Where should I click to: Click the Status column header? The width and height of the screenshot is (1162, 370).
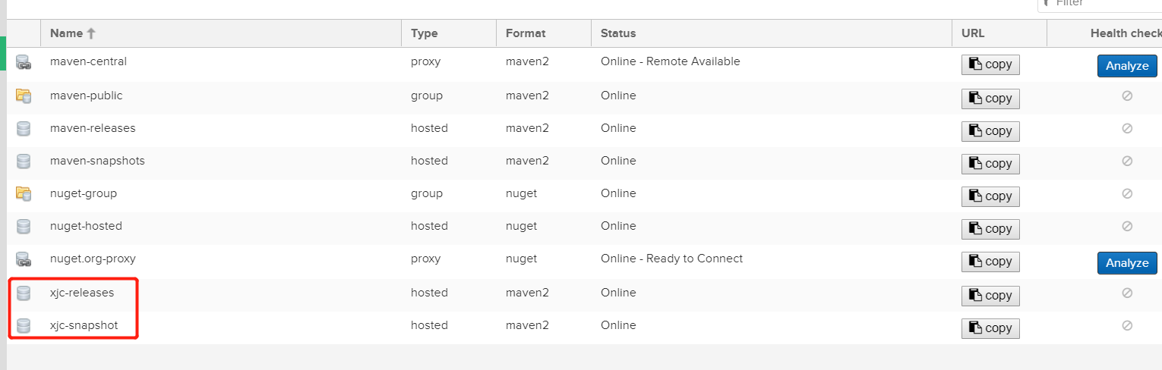[618, 33]
